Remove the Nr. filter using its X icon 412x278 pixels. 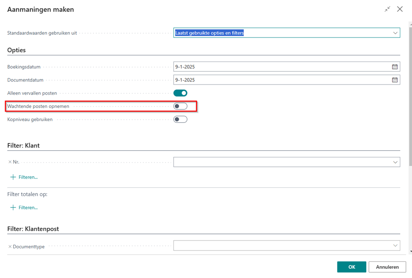[10, 162]
